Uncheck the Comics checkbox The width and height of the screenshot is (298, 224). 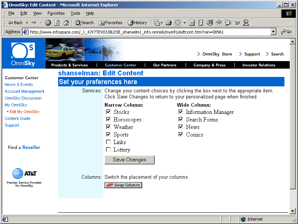(181, 134)
